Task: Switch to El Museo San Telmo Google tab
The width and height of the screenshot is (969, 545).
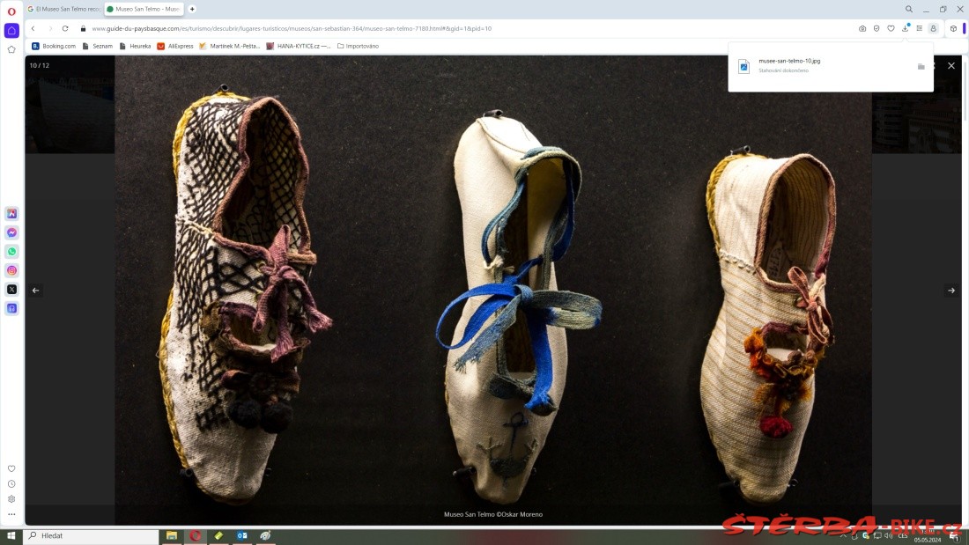Action: coord(63,10)
